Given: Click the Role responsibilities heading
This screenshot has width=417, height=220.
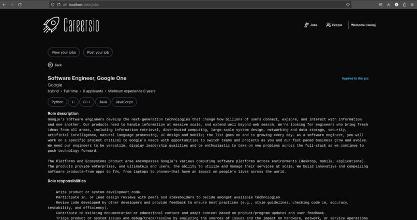Looking at the screenshot, I should click(67, 181).
